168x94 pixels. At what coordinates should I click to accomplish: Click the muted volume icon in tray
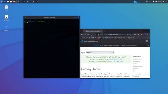(x=150, y=2)
